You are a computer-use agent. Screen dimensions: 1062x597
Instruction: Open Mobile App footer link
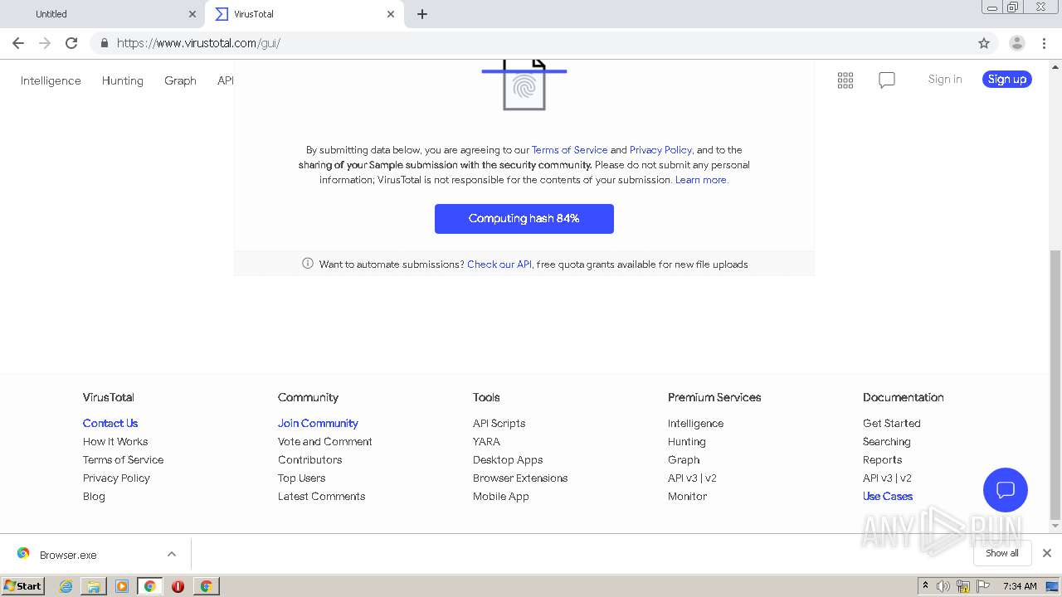[501, 496]
